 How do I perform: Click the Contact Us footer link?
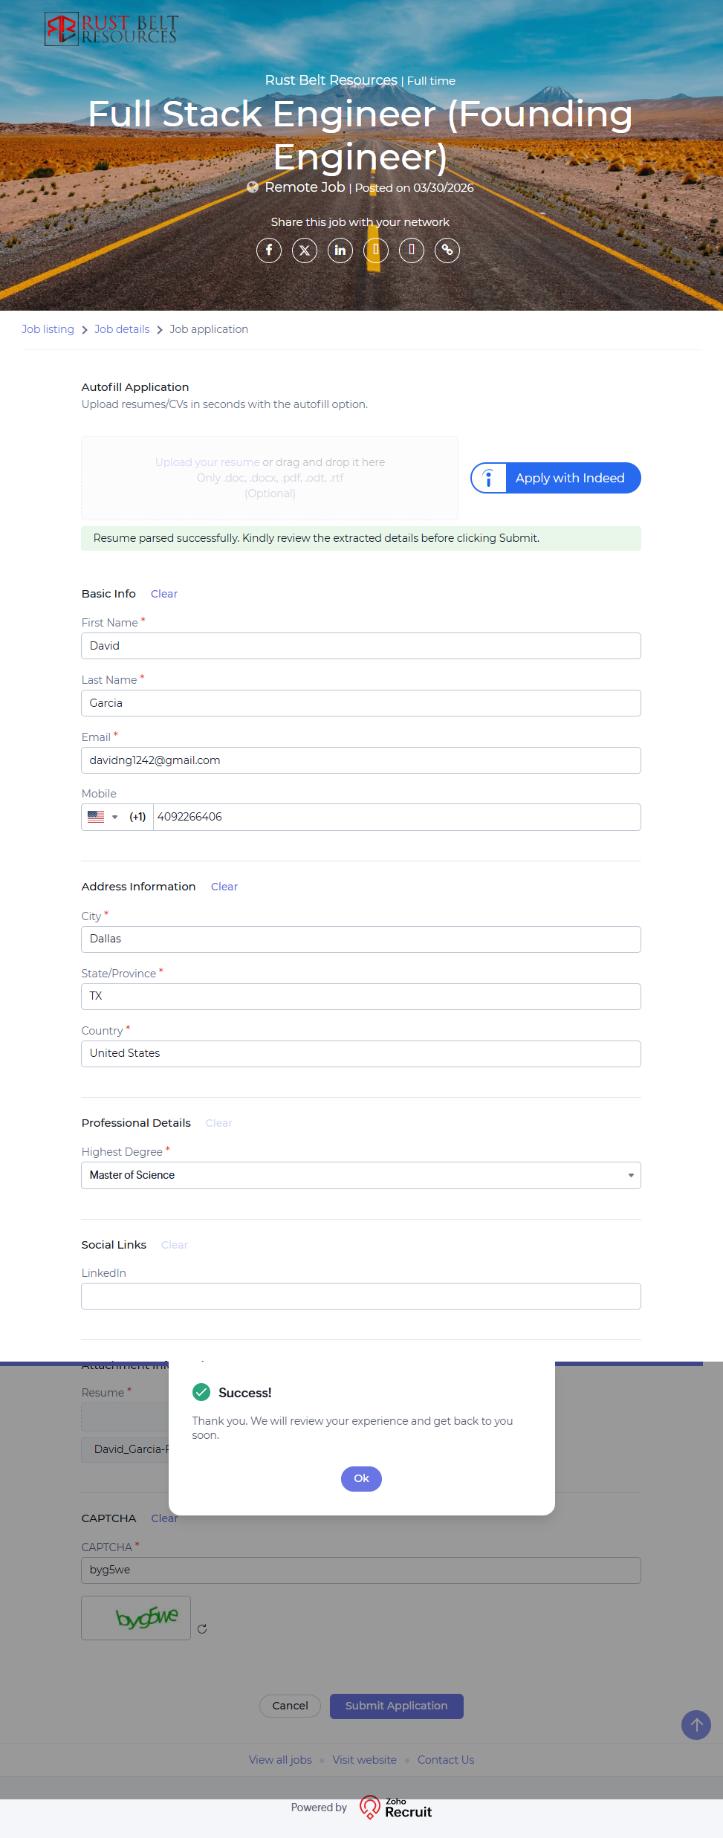pos(446,1760)
